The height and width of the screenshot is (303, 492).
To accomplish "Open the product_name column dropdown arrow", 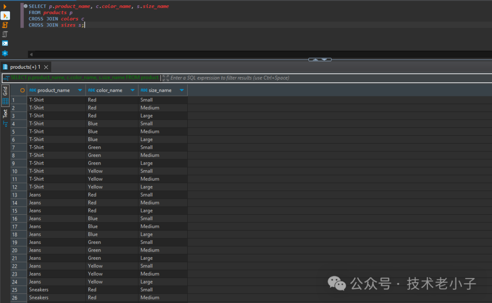I will (x=80, y=90).
